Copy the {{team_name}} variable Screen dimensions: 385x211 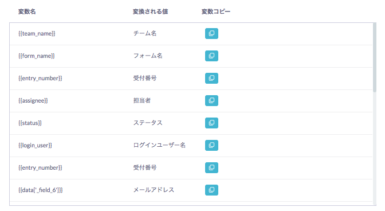211,33
